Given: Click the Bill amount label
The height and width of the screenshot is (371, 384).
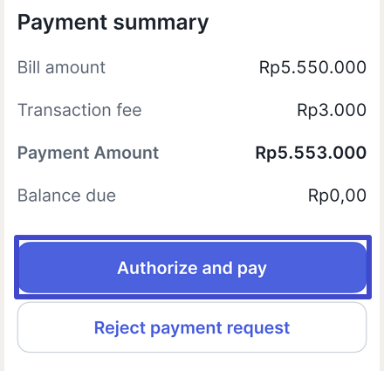Looking at the screenshot, I should (x=61, y=67).
